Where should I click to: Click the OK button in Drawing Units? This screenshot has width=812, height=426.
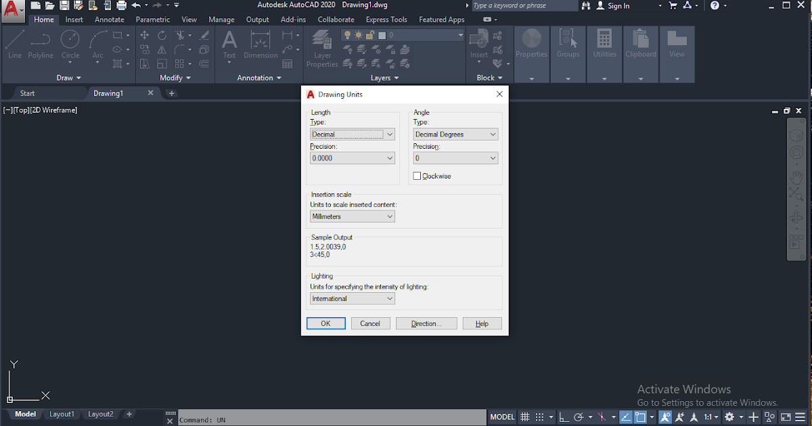tap(325, 323)
